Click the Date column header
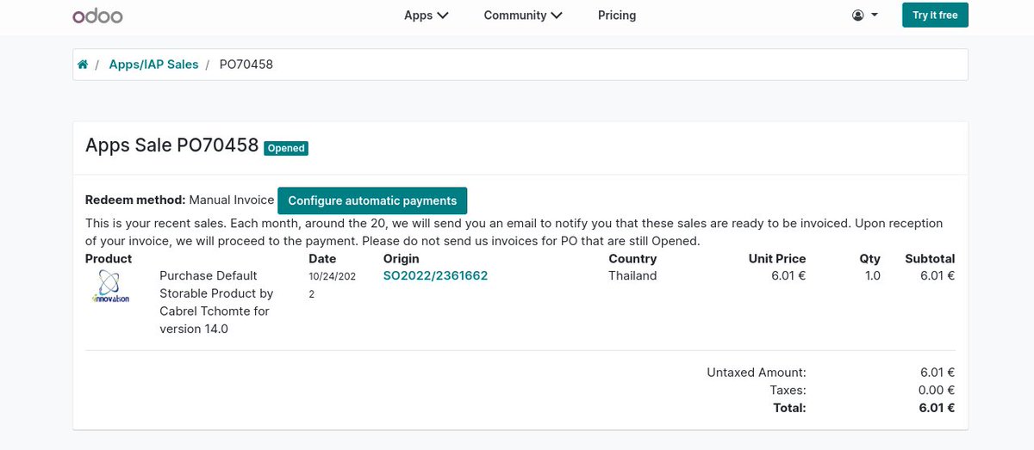 [322, 258]
